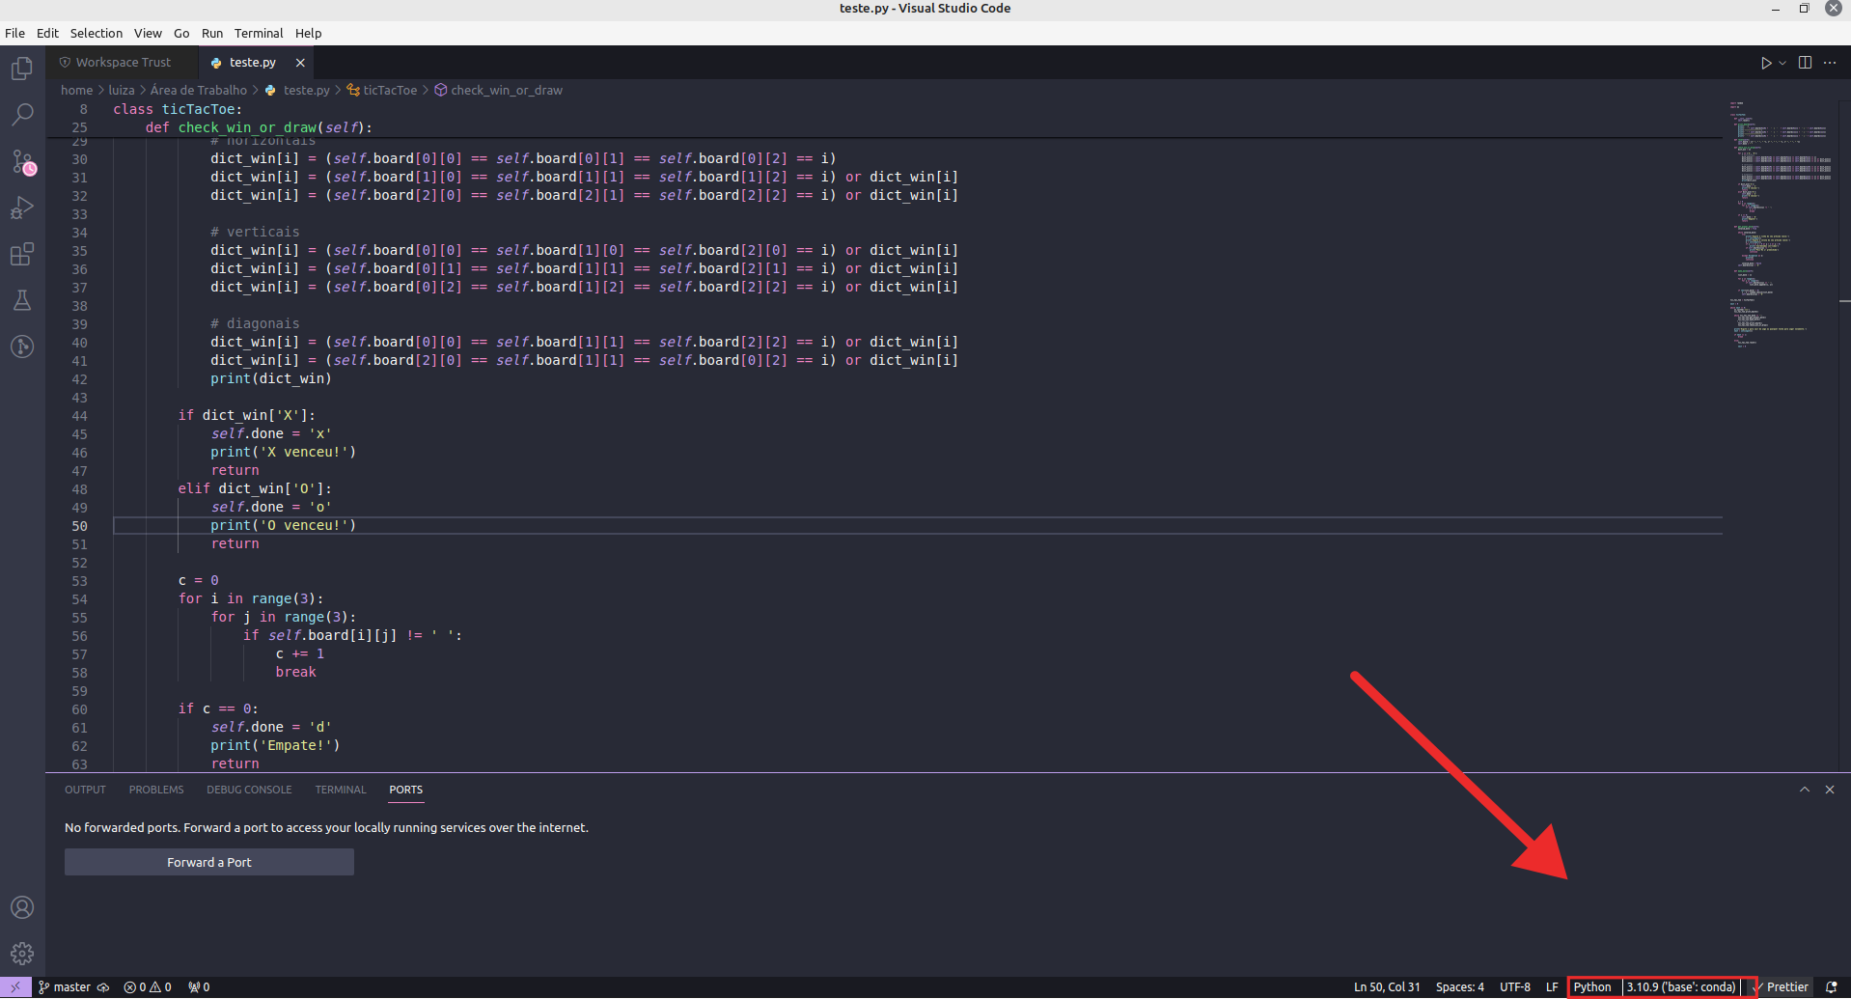Open the Manage settings gear
The height and width of the screenshot is (999, 1851).
[22, 953]
